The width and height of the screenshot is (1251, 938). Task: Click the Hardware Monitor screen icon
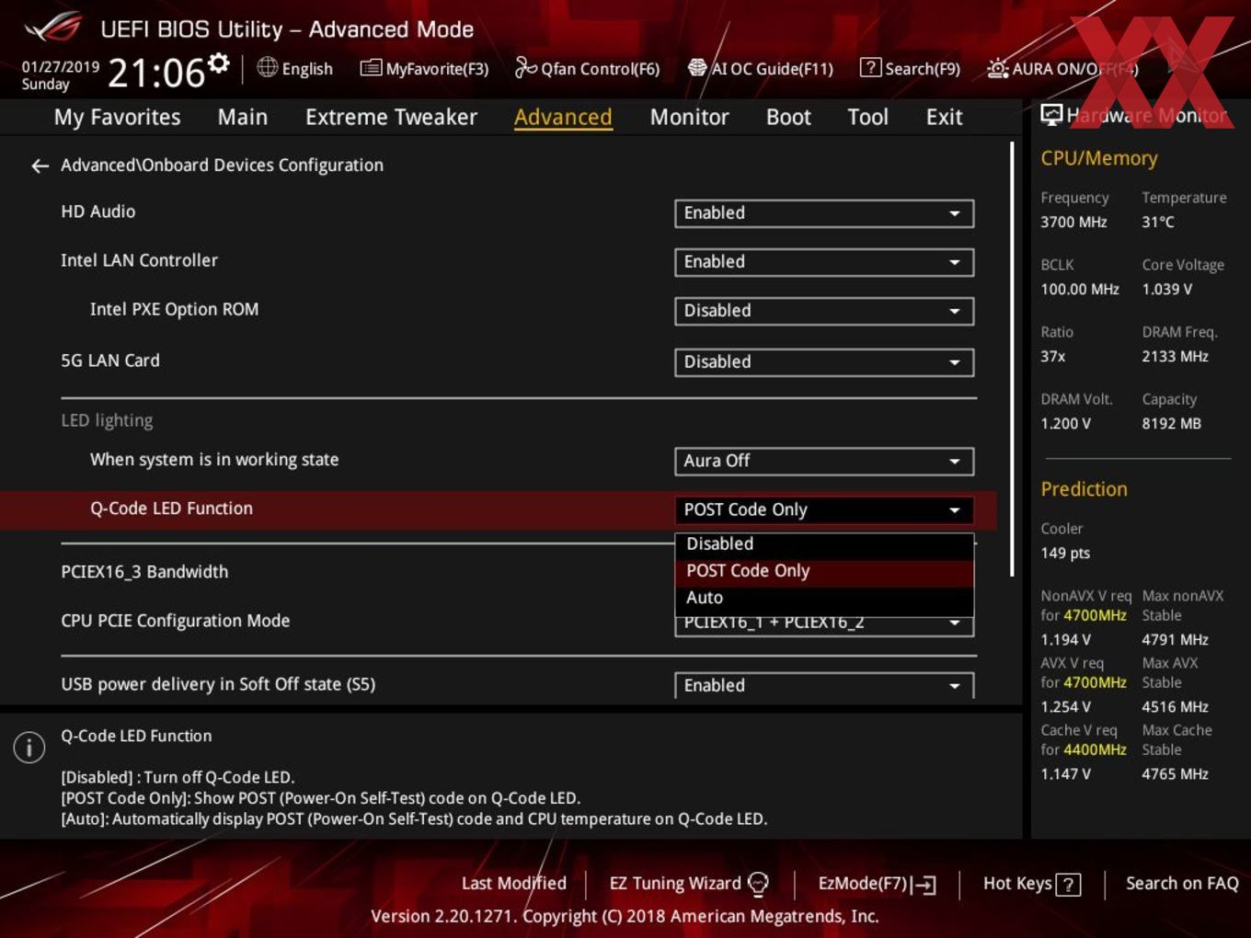tap(1051, 115)
